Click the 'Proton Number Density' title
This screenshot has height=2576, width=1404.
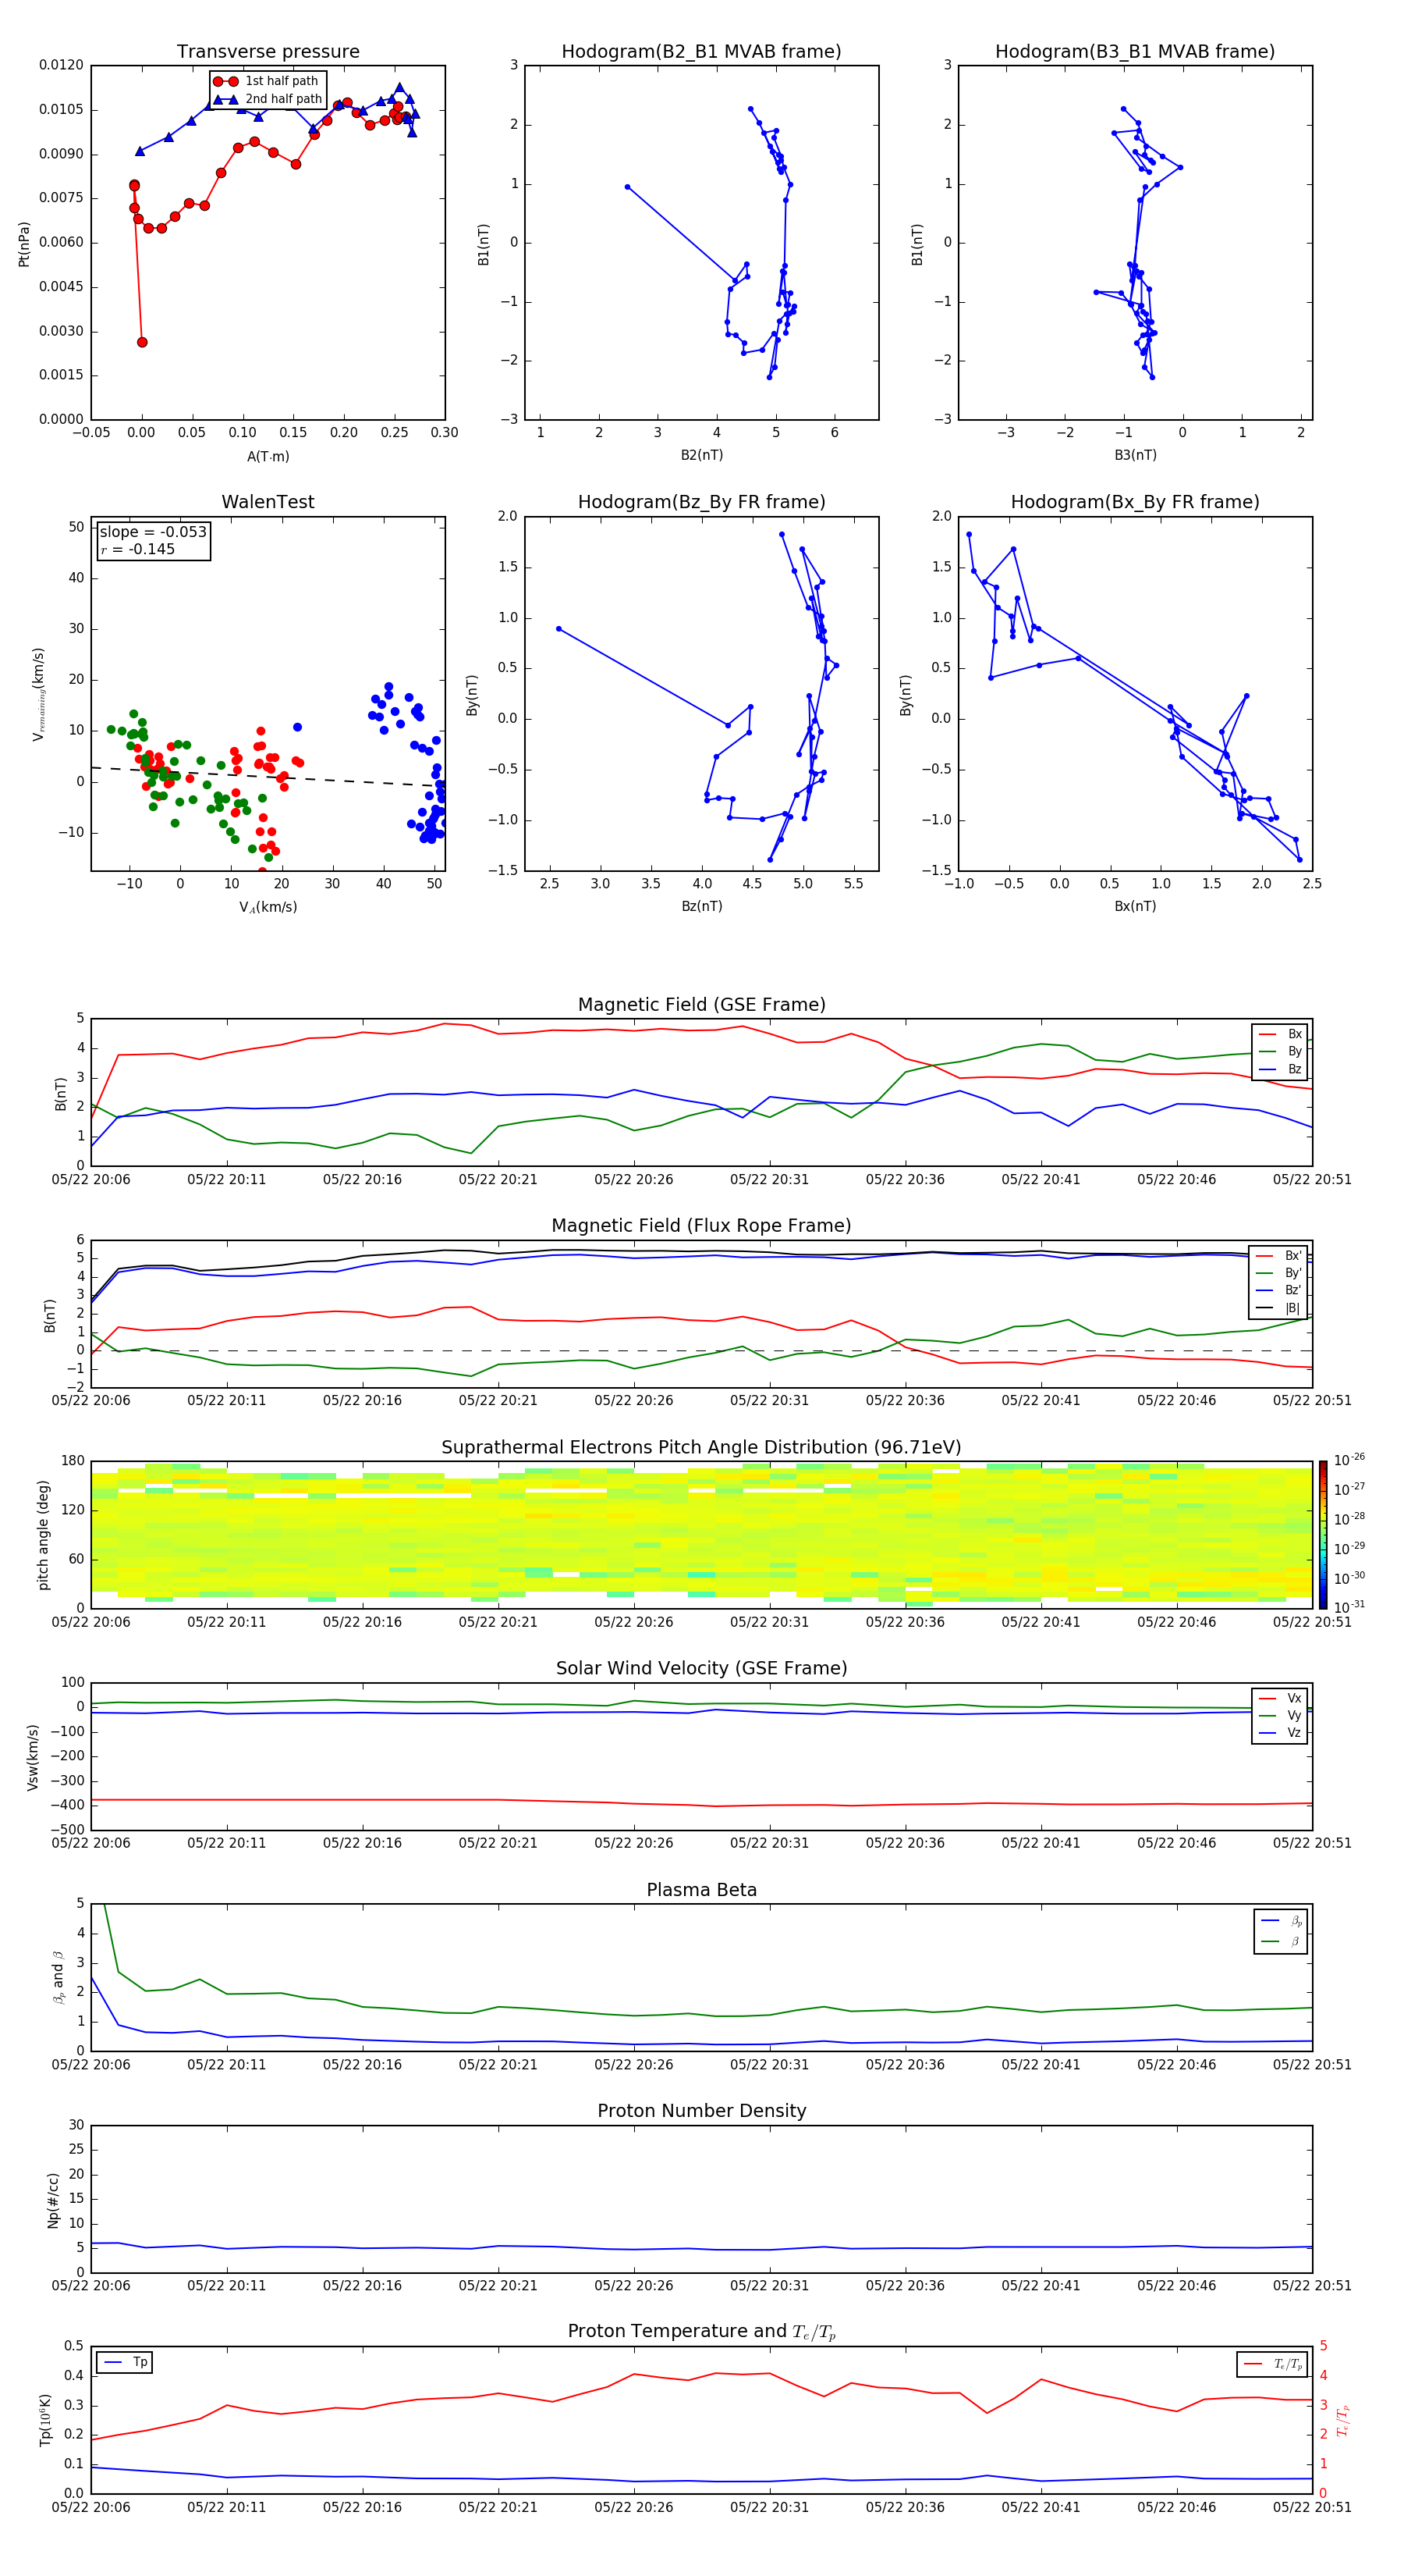tap(701, 2111)
